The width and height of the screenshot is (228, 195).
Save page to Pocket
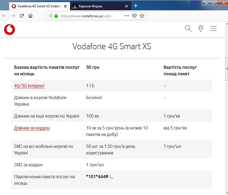pyautogui.click(x=134, y=16)
